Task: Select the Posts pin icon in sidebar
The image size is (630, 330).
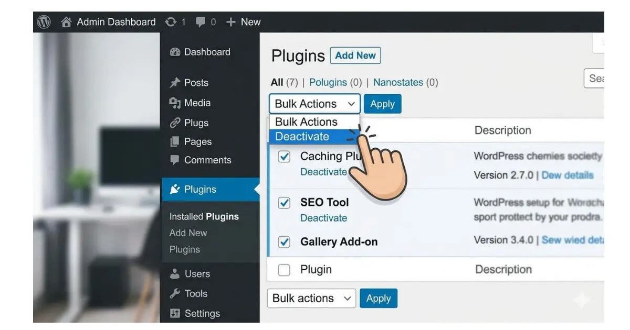Action: click(x=175, y=82)
